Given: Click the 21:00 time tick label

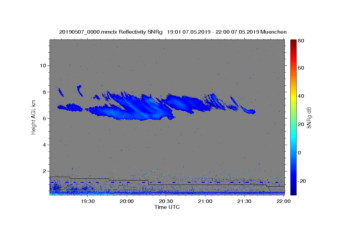Looking at the screenshot, I should [205, 201].
